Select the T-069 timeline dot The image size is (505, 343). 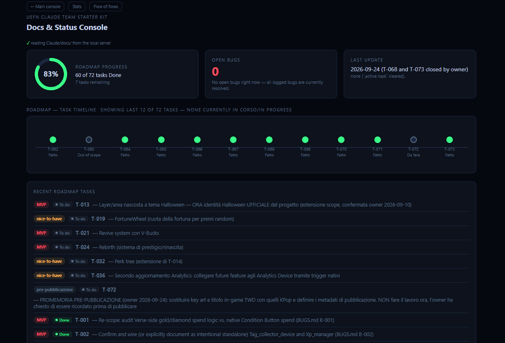[x=305, y=140]
